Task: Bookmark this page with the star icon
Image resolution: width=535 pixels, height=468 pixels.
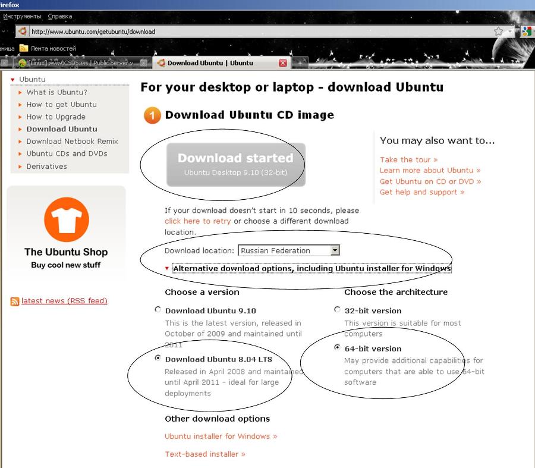Action: click(499, 32)
